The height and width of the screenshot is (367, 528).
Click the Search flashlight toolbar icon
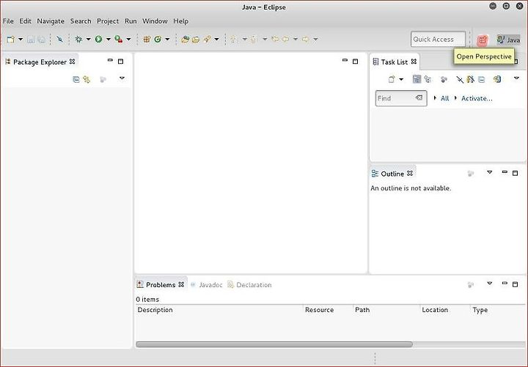pos(207,40)
